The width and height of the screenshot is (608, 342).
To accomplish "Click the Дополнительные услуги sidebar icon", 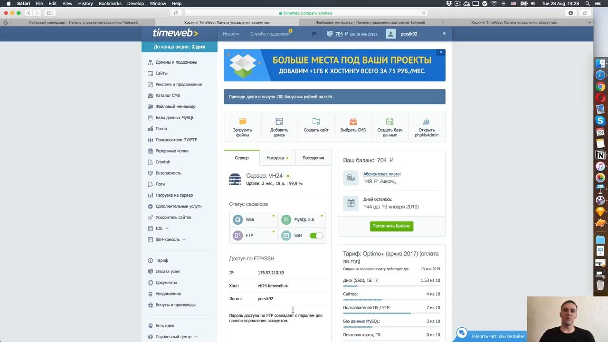I will [x=151, y=206].
